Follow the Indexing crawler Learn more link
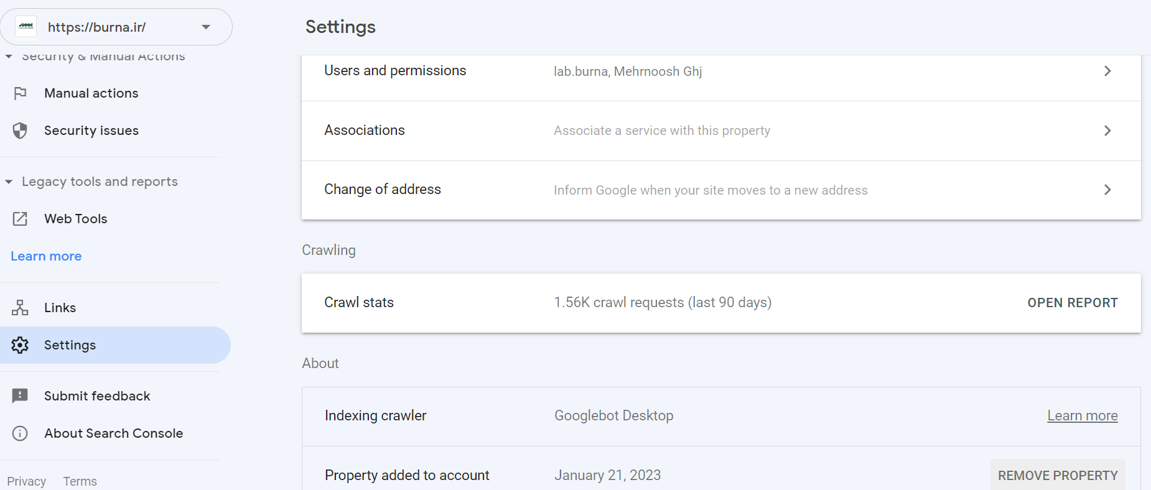 (x=1082, y=415)
